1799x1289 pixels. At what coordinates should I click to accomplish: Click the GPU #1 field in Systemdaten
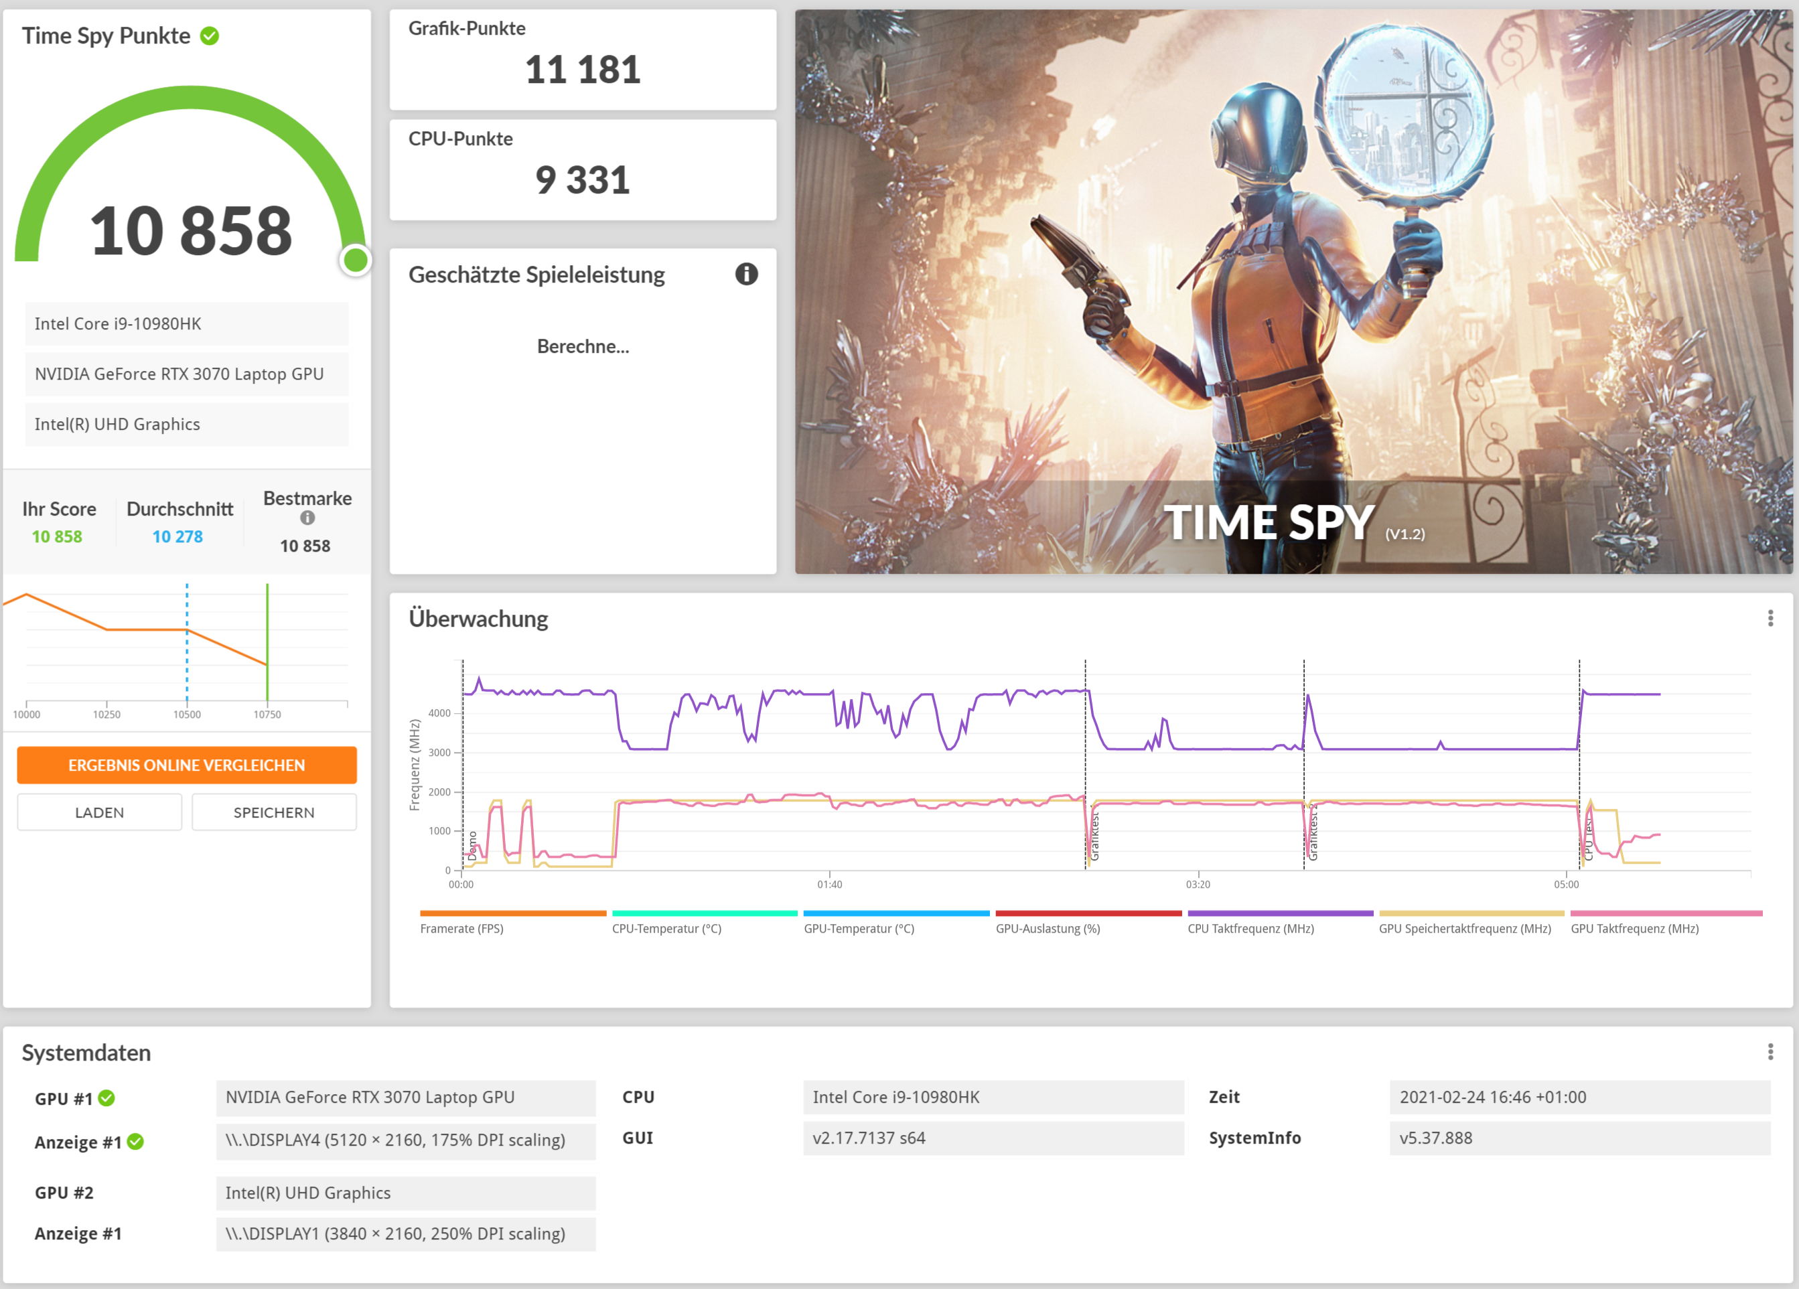click(x=406, y=1098)
